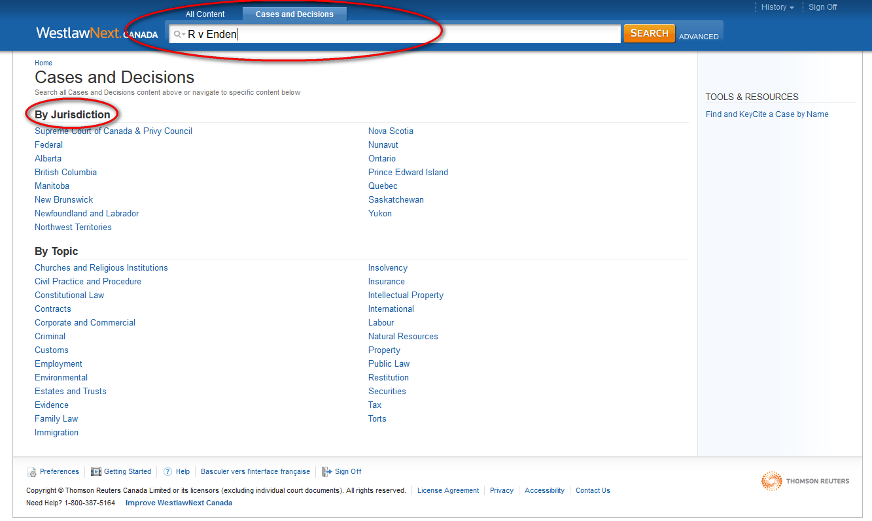Select the Employment topic
872x521 pixels.
coord(58,363)
